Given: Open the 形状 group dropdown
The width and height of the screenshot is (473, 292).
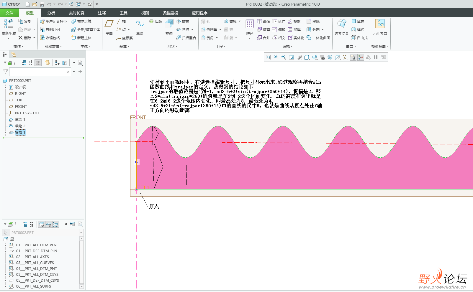Looking at the screenshot, I should click(173, 46).
